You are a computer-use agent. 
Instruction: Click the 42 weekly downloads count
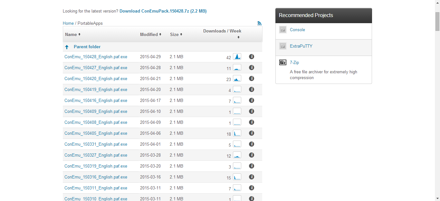click(229, 58)
